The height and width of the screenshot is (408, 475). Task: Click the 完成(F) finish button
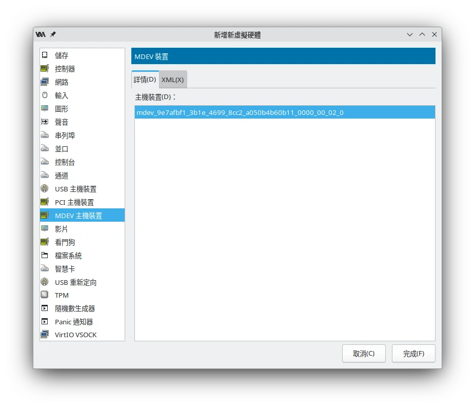(413, 354)
